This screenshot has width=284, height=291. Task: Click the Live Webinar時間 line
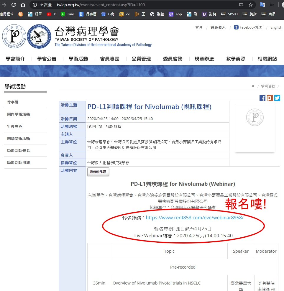coord(183,236)
